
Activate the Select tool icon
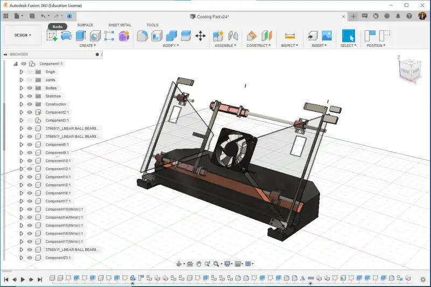pyautogui.click(x=348, y=36)
